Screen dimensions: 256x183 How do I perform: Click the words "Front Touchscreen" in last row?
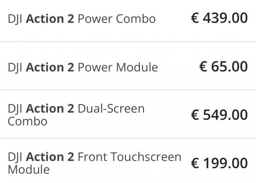click(x=129, y=157)
